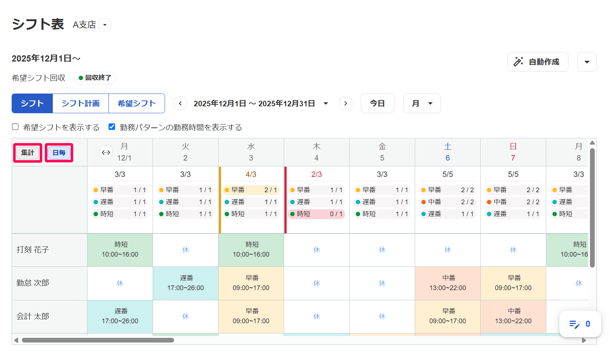Click the horizontal scrollbar right arrow
Screen dimensions: 610x356
[584, 340]
